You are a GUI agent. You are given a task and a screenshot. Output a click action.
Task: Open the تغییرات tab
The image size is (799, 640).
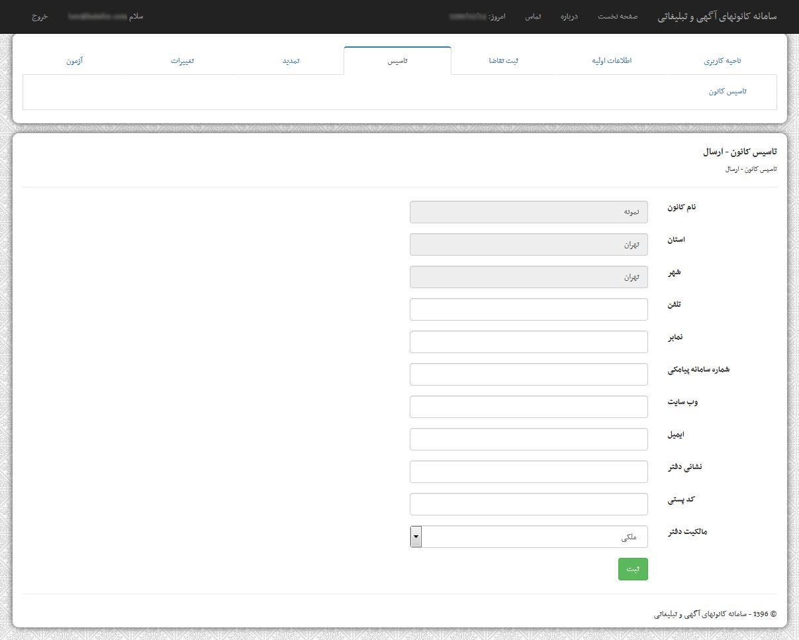pyautogui.click(x=182, y=60)
